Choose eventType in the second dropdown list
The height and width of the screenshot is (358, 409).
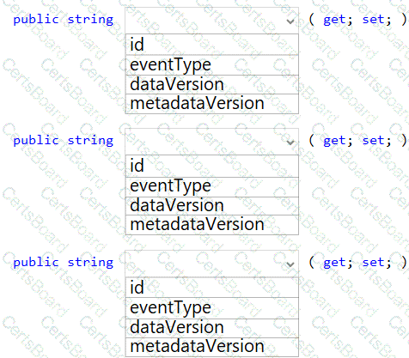coord(212,186)
